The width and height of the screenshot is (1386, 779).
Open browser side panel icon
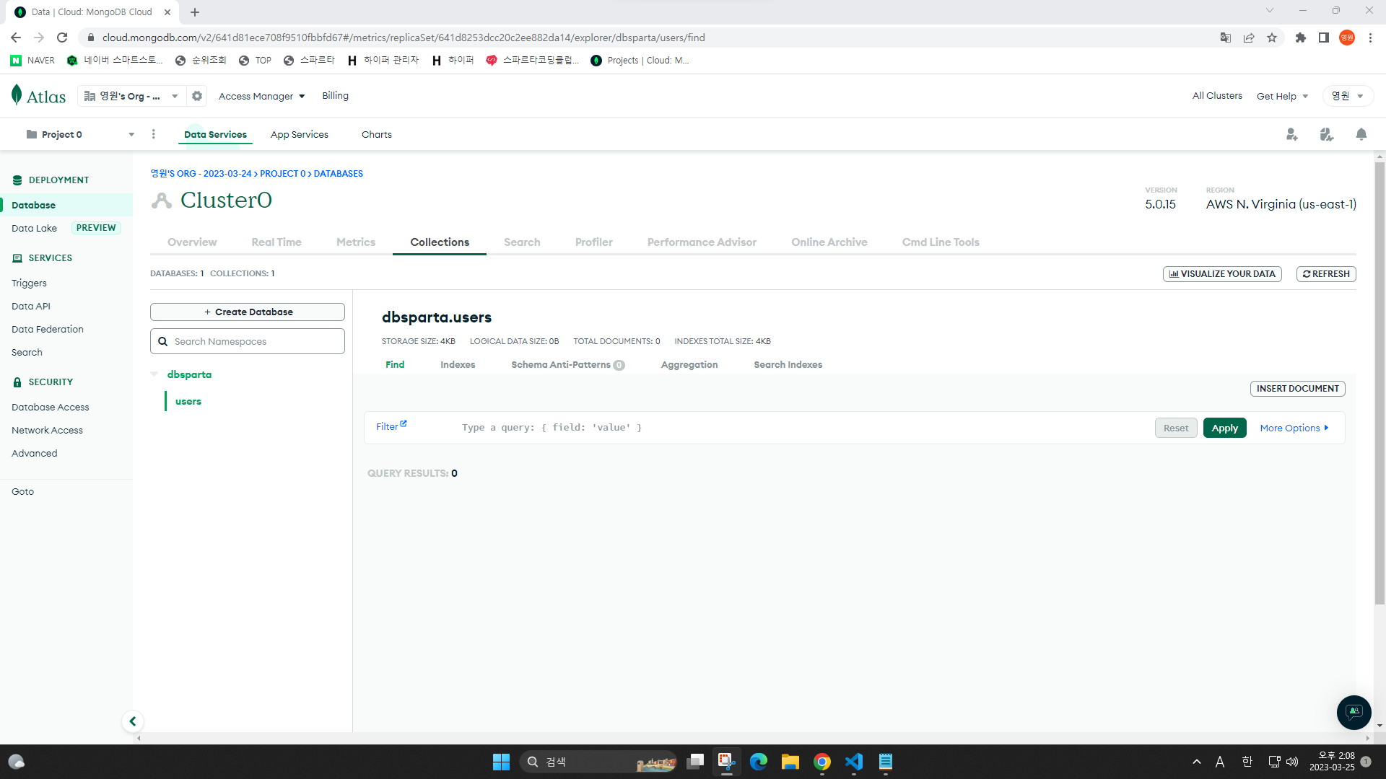(x=1324, y=38)
